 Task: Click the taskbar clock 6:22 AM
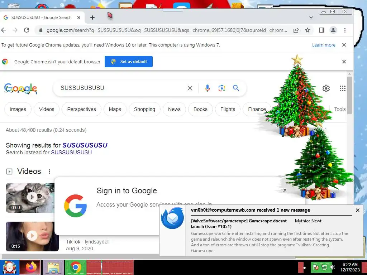click(x=350, y=267)
